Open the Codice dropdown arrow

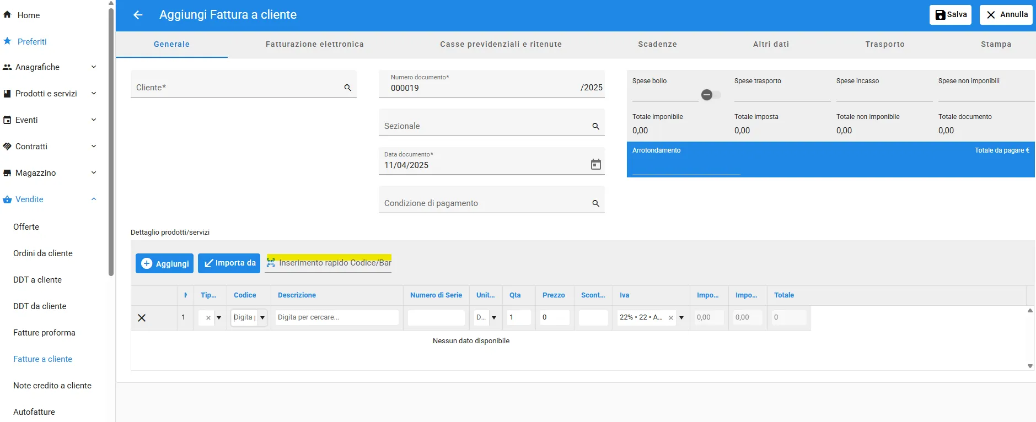click(x=262, y=318)
